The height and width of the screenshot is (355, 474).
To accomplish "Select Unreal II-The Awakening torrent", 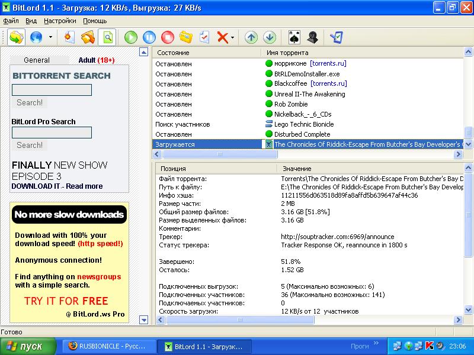I will click(308, 94).
